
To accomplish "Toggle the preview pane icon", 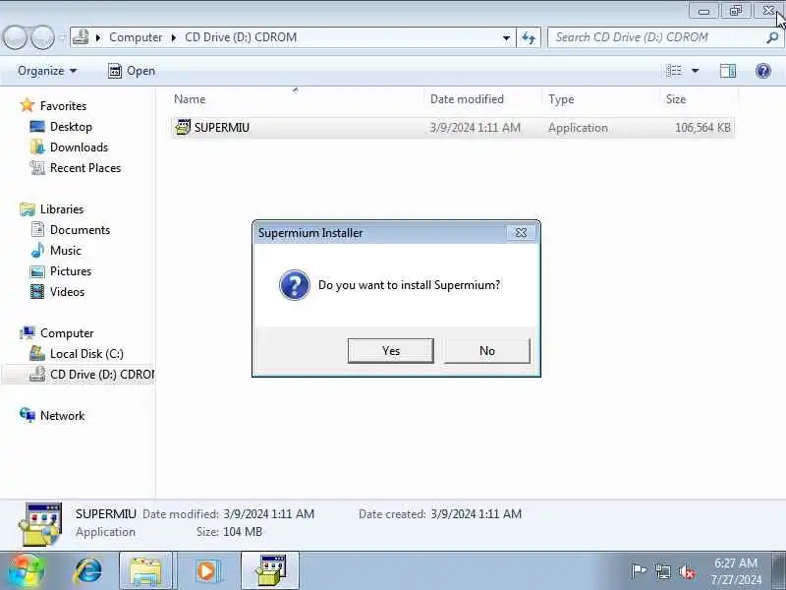I will [x=728, y=71].
